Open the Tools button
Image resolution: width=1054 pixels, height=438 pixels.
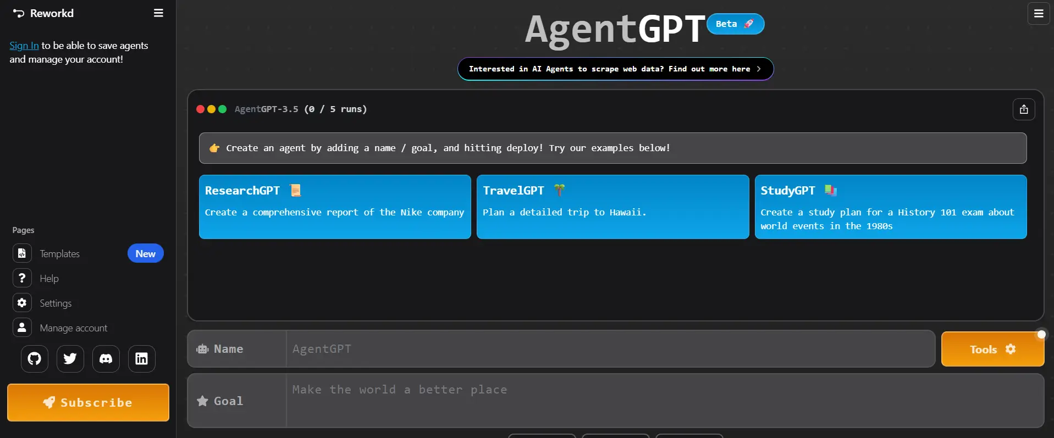click(992, 350)
